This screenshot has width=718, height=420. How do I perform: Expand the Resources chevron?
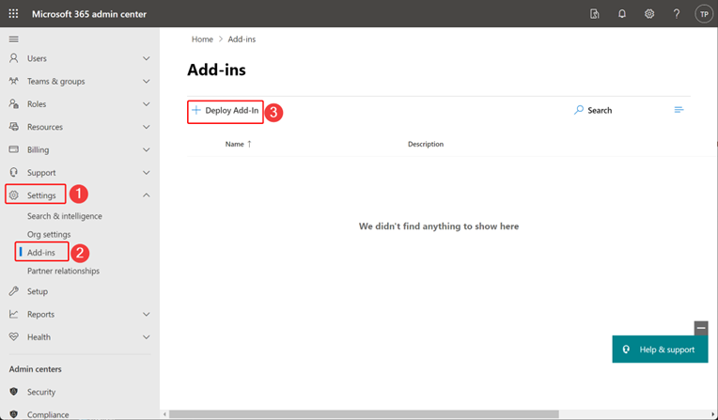coord(146,127)
